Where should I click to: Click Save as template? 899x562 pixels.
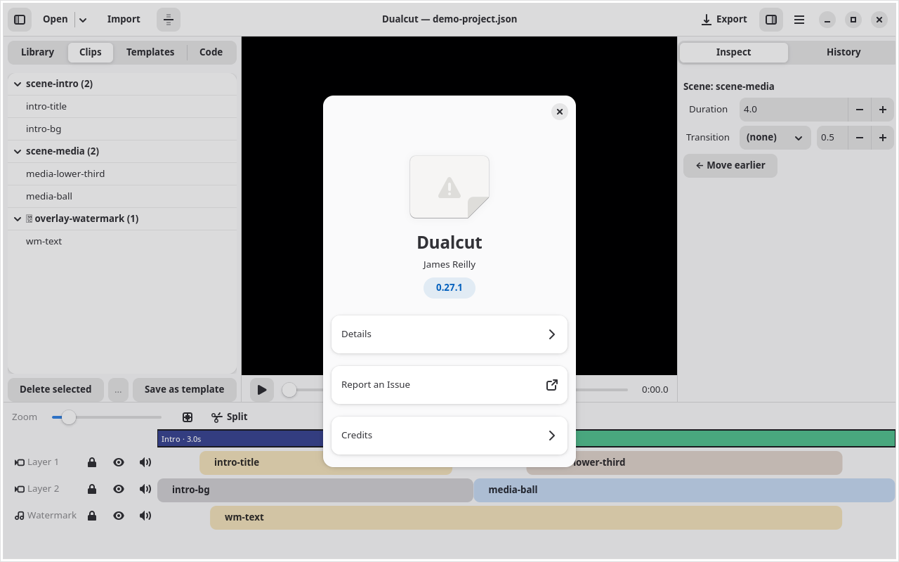(185, 390)
